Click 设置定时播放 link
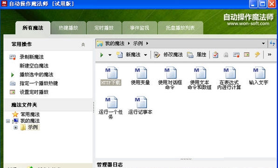Image resolution: width=278 pixels, height=168 pixels. coord(34,92)
